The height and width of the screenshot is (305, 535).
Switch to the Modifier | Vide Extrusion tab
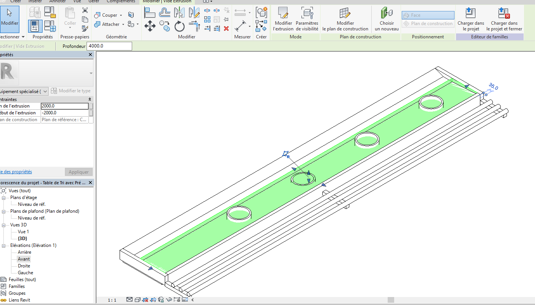167,2
